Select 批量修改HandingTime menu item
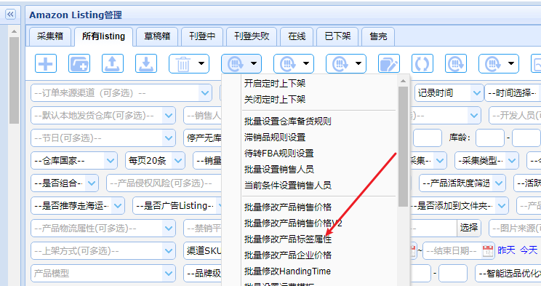Image resolution: width=541 pixels, height=286 pixels. tap(287, 271)
